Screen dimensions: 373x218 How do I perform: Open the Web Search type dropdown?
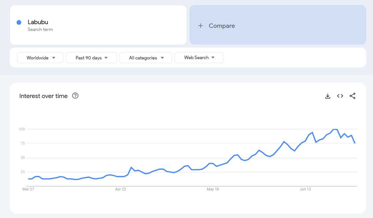click(199, 58)
